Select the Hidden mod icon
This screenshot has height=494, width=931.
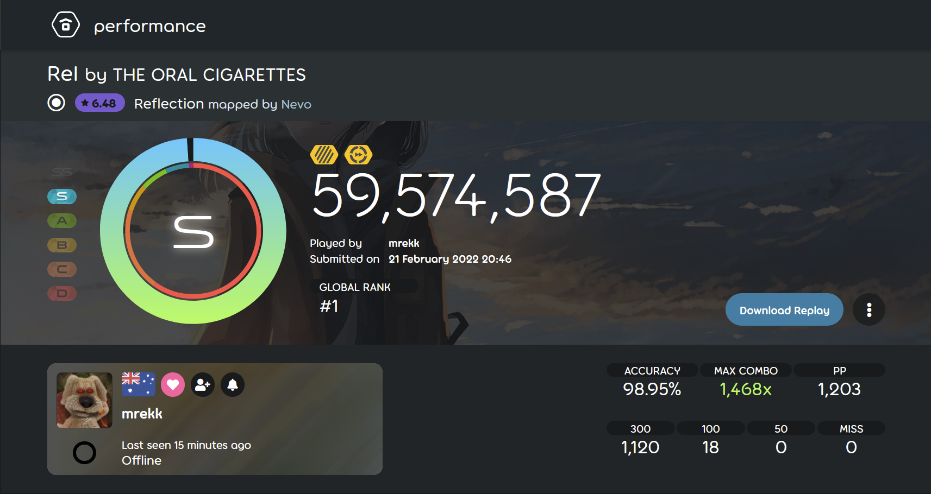[x=324, y=154]
